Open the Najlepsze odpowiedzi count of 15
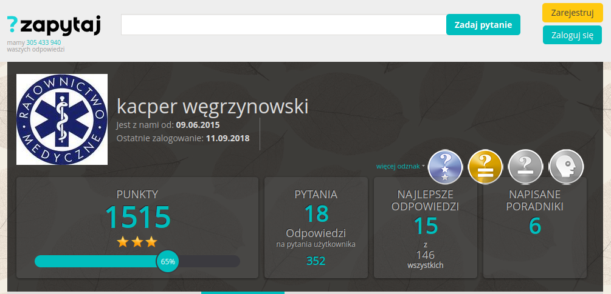The height and width of the screenshot is (294, 611). 426,226
